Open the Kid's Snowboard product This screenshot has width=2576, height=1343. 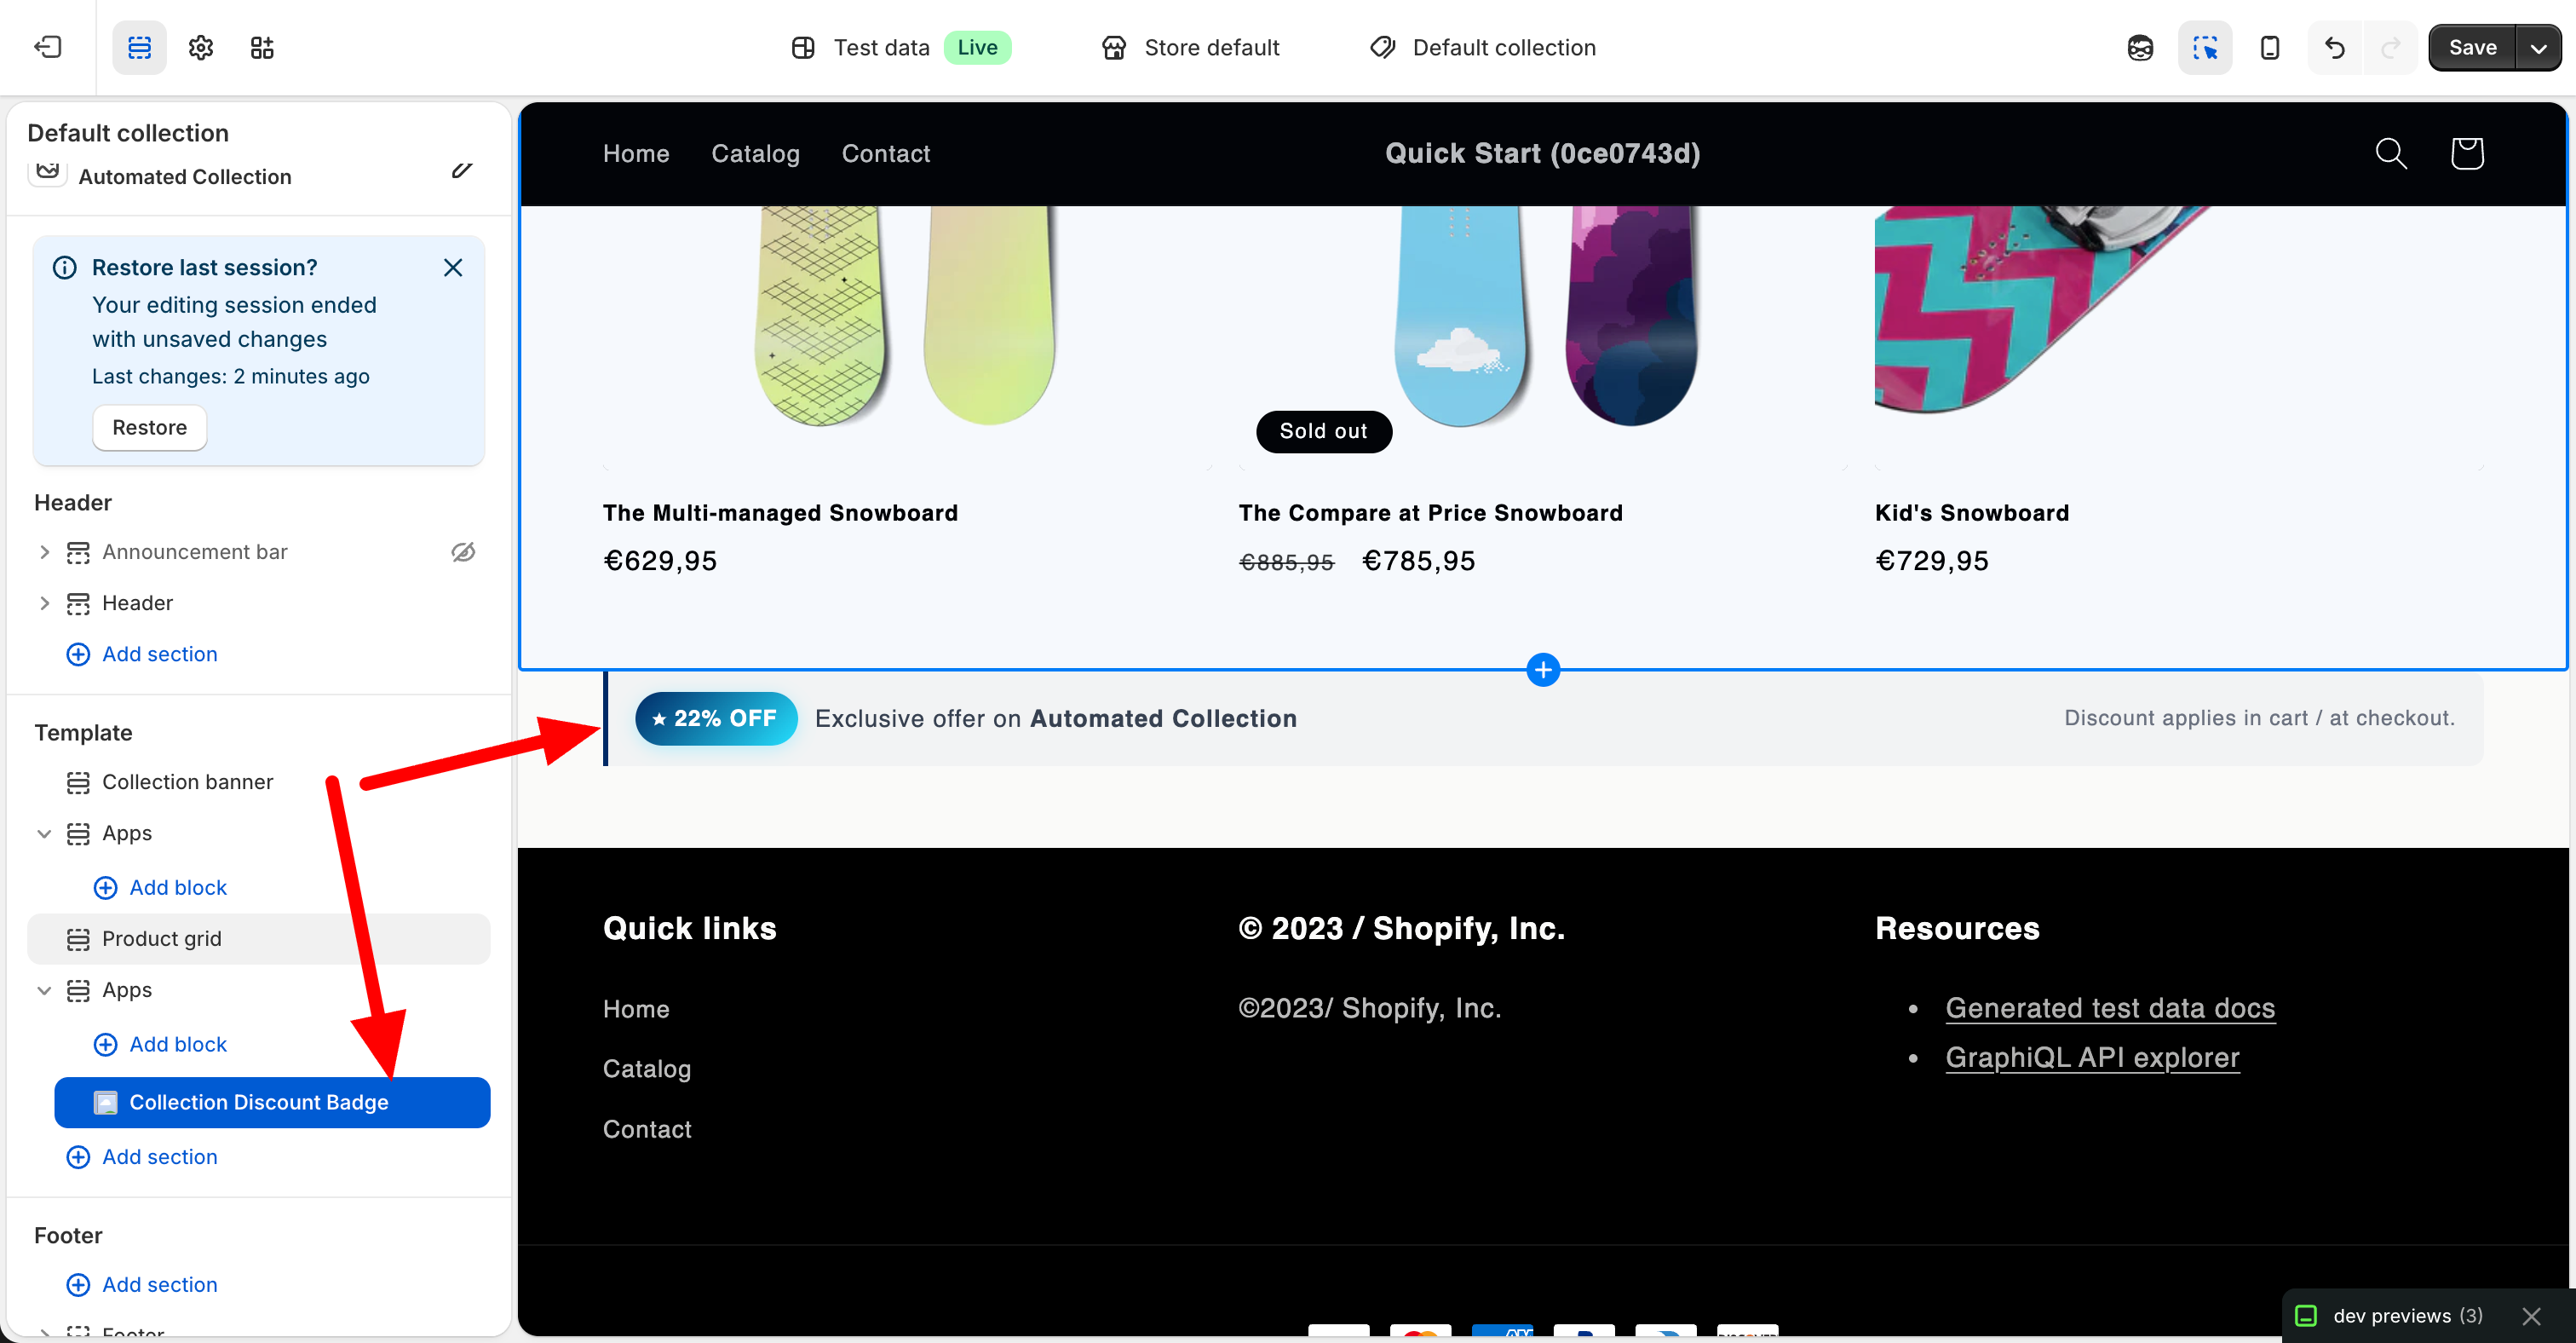[x=1972, y=513]
